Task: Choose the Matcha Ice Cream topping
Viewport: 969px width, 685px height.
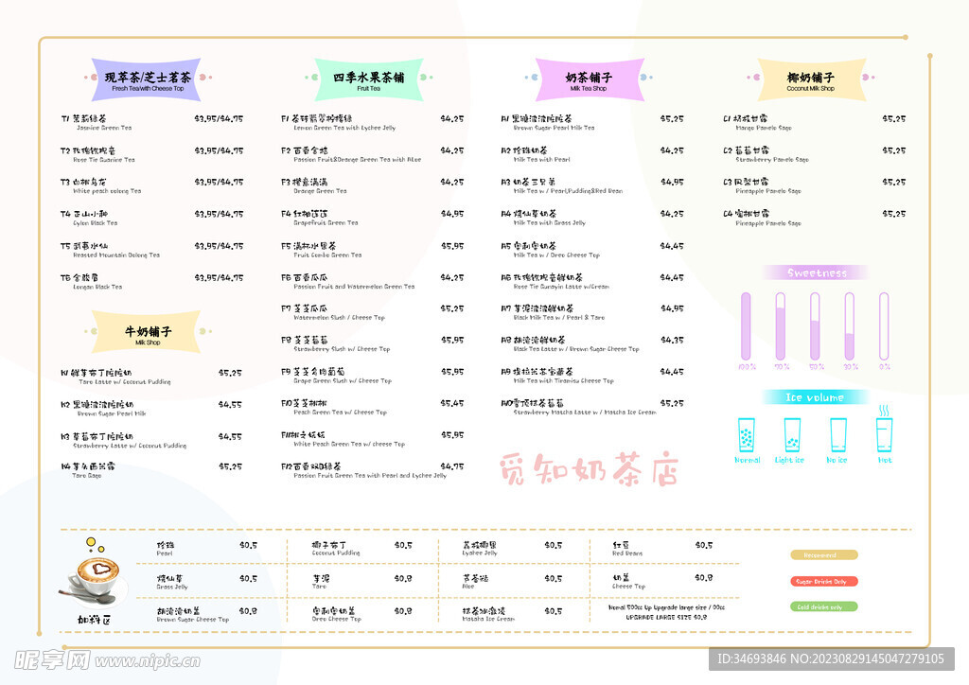Action: click(512, 615)
